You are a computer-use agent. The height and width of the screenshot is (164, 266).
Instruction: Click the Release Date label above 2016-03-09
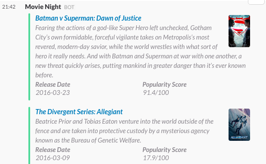click(53, 150)
